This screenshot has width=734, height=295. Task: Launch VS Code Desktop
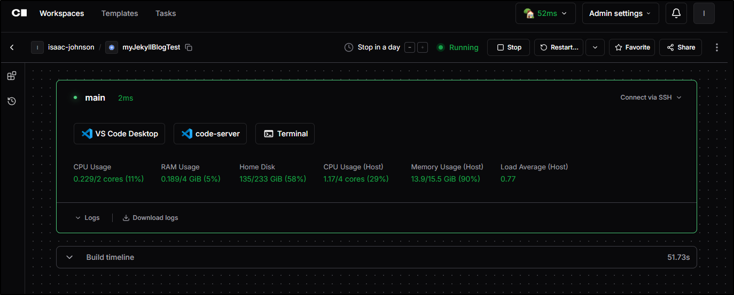click(119, 134)
